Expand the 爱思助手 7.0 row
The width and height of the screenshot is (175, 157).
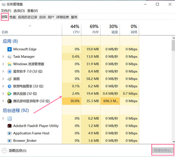click(x=3, y=72)
